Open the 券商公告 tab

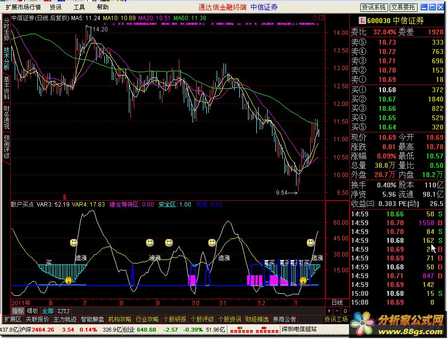[x=284, y=319]
